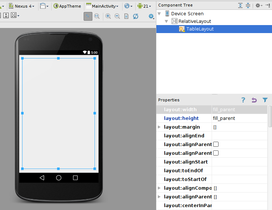Open the Nexus 4 device dropdown
The image size is (272, 210).
[x=22, y=6]
